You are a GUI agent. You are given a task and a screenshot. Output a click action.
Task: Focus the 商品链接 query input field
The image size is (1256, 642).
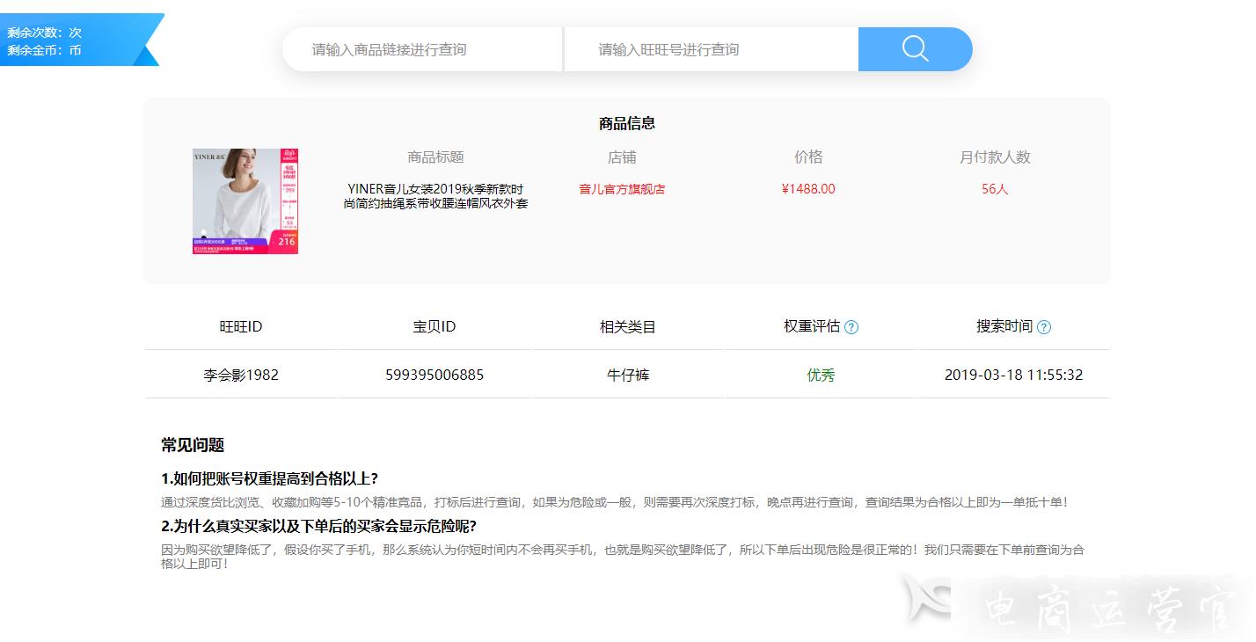click(422, 49)
